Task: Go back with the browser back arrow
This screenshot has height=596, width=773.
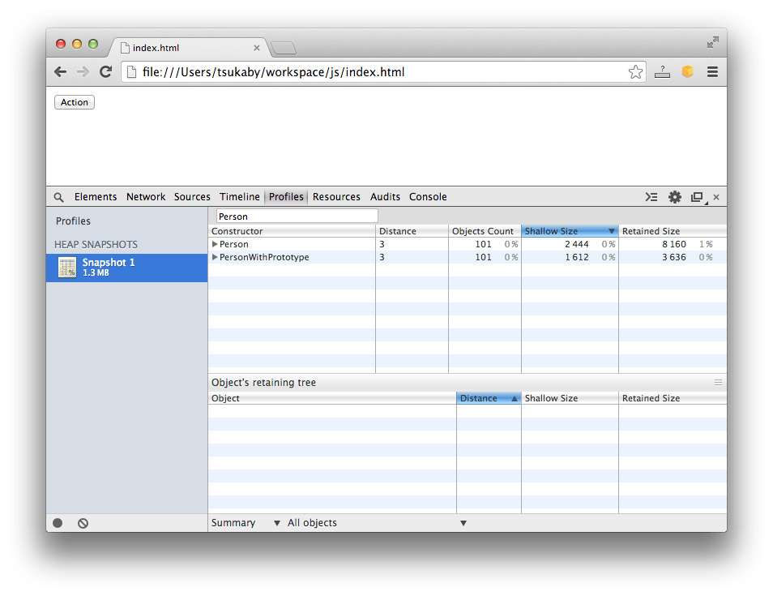Action: coord(61,72)
